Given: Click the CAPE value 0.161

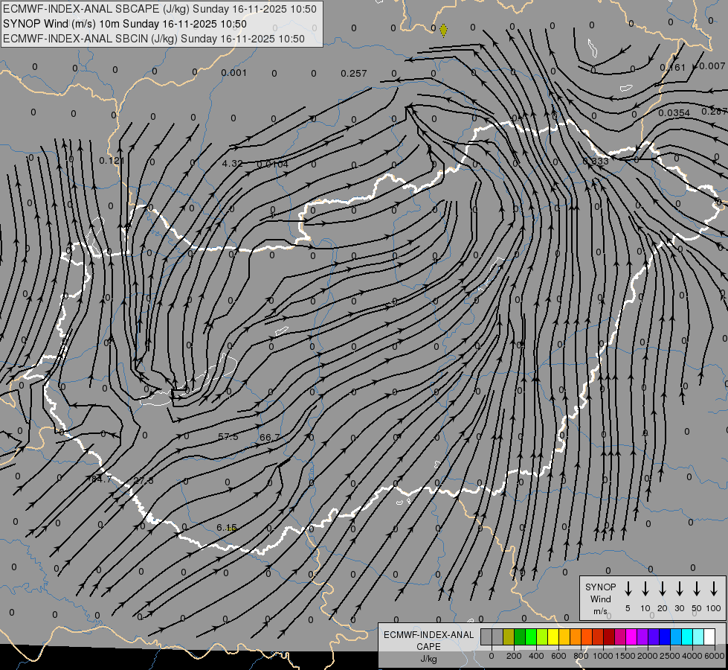Looking at the screenshot, I should click(x=673, y=68).
